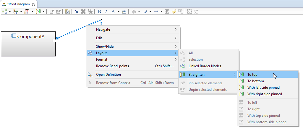This screenshot has height=130, width=303.
Task: Close the Root diagram tab
Action: point(34,4)
